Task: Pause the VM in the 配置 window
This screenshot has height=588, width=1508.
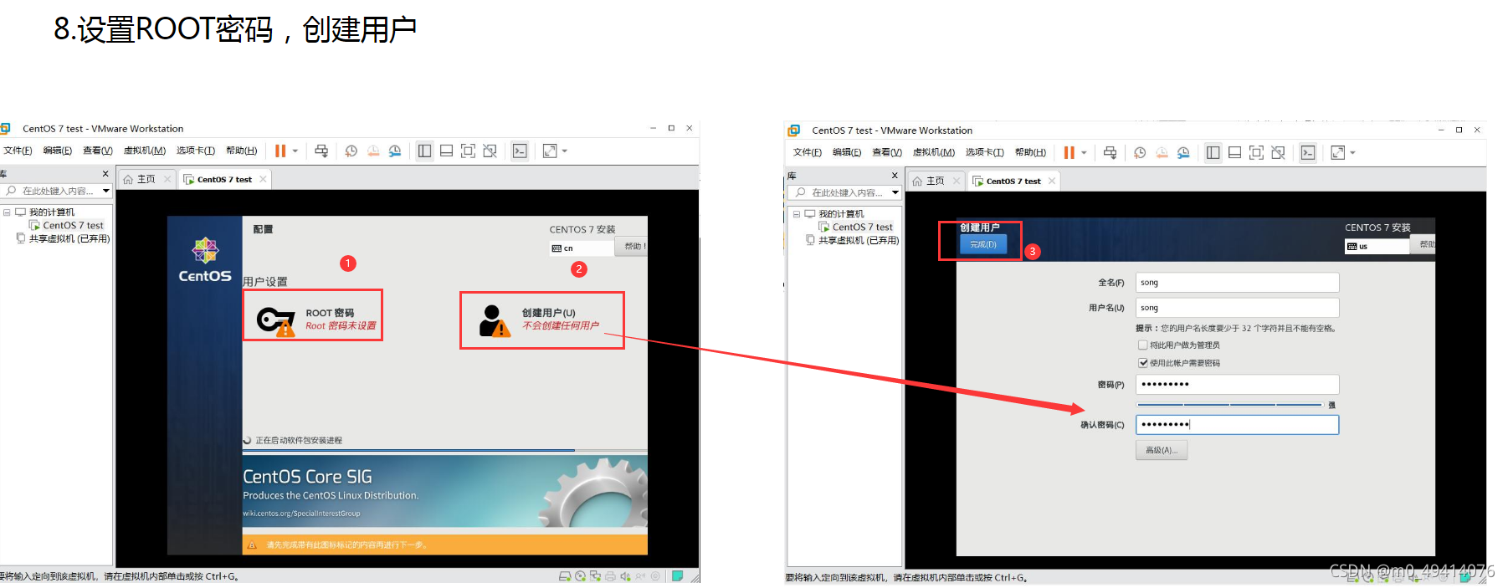Action: tap(280, 151)
